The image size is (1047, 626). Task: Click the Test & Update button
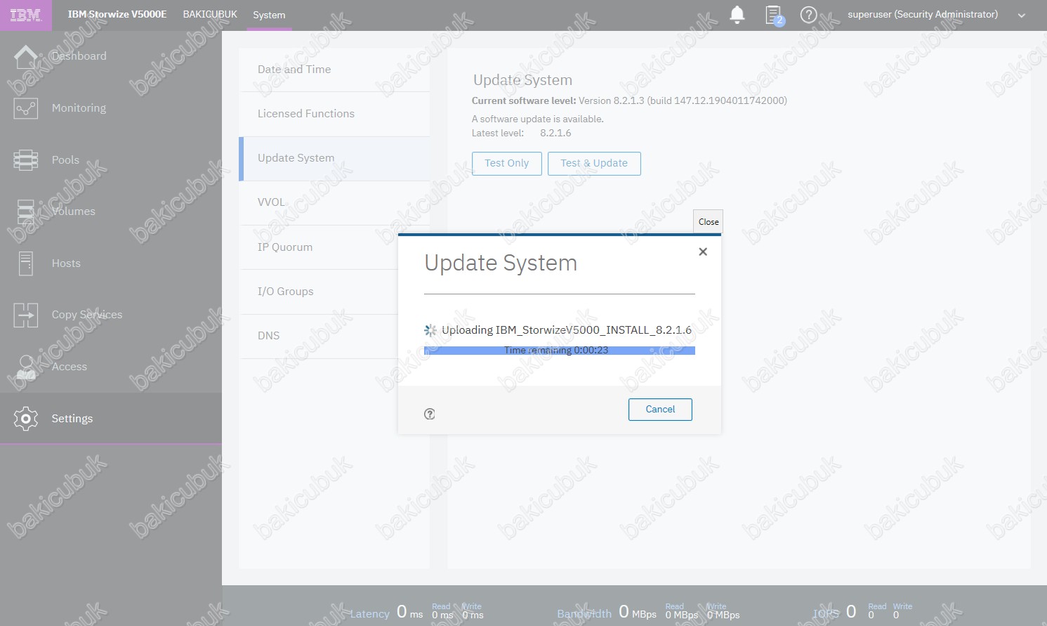coord(594,163)
